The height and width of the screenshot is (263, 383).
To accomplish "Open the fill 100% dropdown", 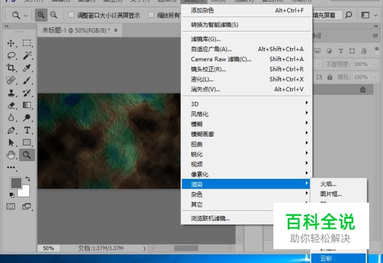I will (375, 77).
